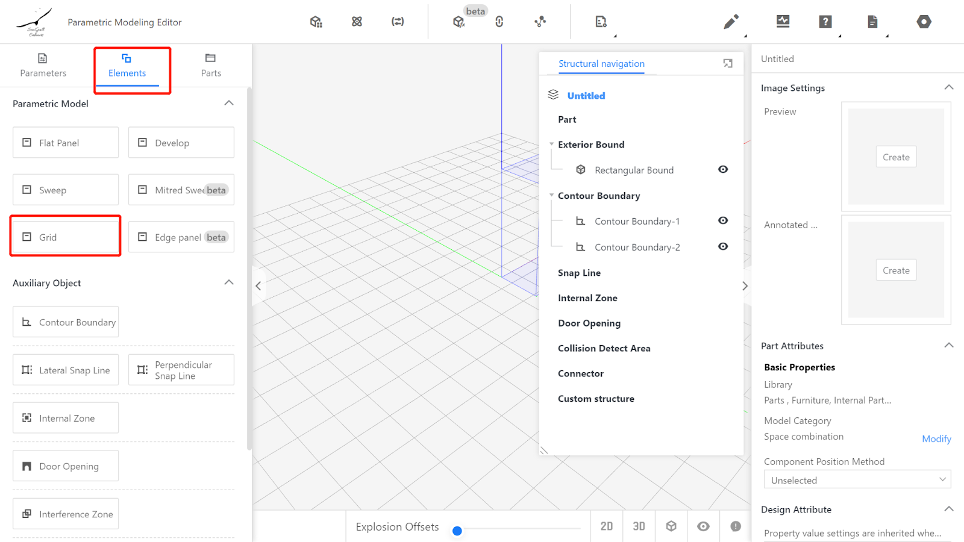Click the document icon in top right toolbar

pos(872,22)
